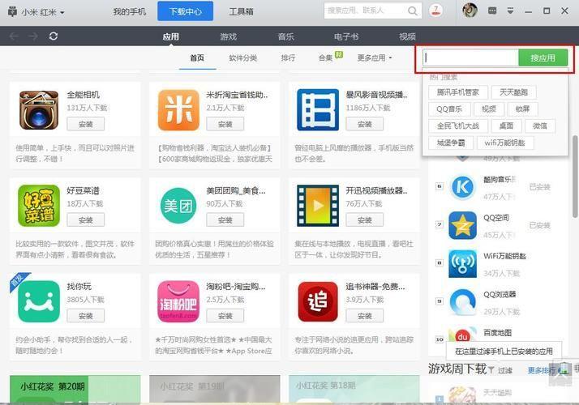
Task: Install 淘粉吧-淘宝购物 app
Action: 225,316
